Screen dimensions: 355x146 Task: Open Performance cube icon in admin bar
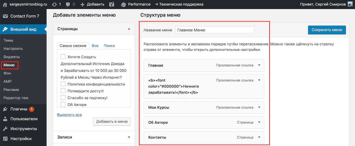(x=124, y=4)
